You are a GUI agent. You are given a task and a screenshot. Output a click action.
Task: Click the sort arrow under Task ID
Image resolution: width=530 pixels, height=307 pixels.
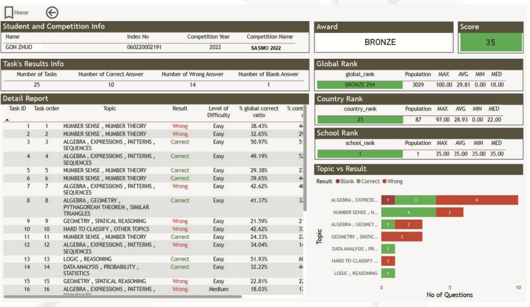(7, 120)
